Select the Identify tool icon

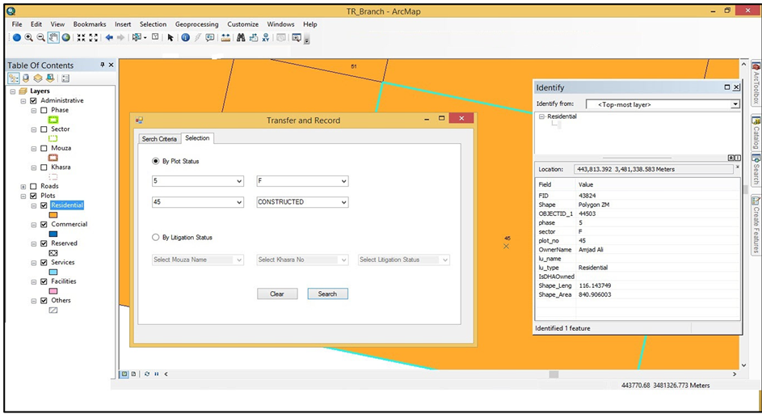tap(185, 38)
